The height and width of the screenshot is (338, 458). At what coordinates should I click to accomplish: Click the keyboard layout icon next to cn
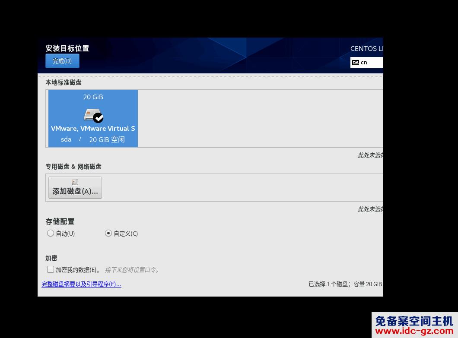(x=356, y=63)
